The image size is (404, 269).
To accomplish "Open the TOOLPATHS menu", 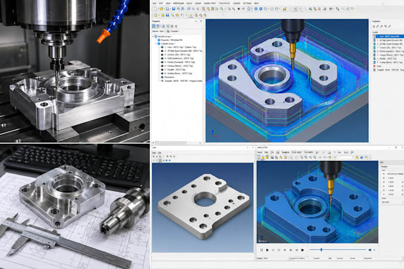I will tap(224, 4).
